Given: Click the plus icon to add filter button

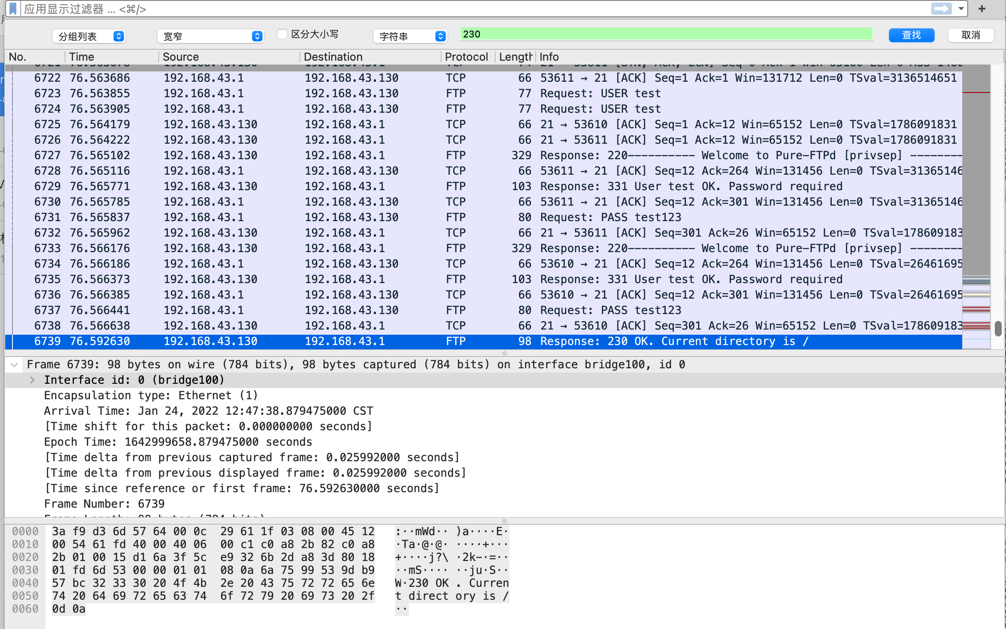Looking at the screenshot, I should (982, 9).
